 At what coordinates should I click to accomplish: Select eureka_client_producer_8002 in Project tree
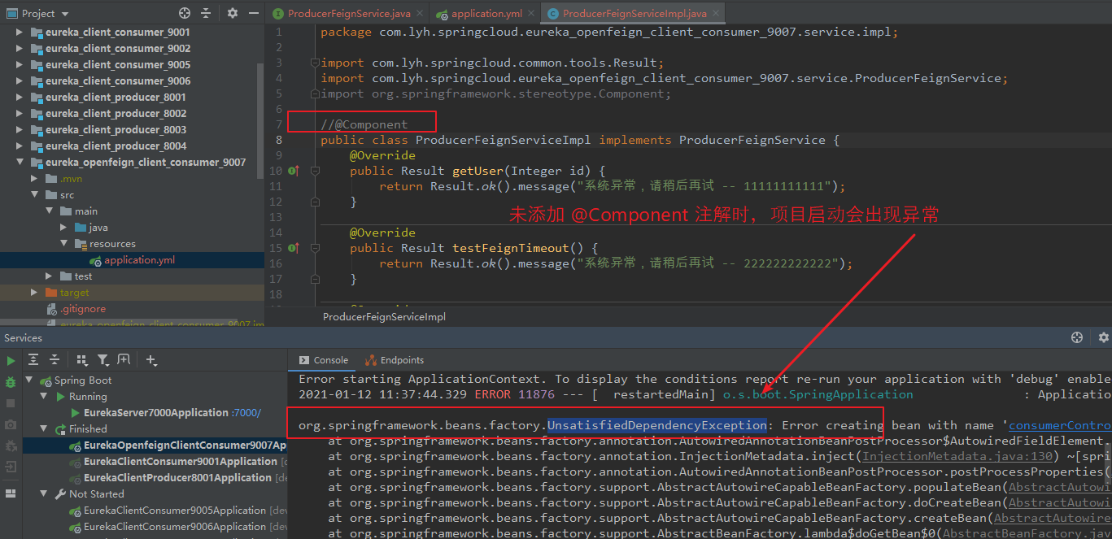tap(116, 114)
